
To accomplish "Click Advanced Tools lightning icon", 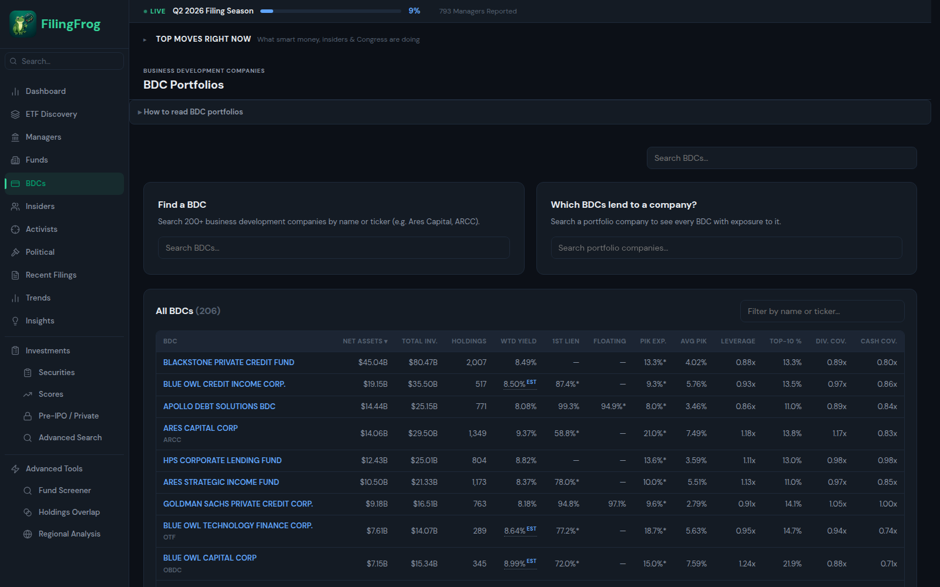I will (x=15, y=469).
